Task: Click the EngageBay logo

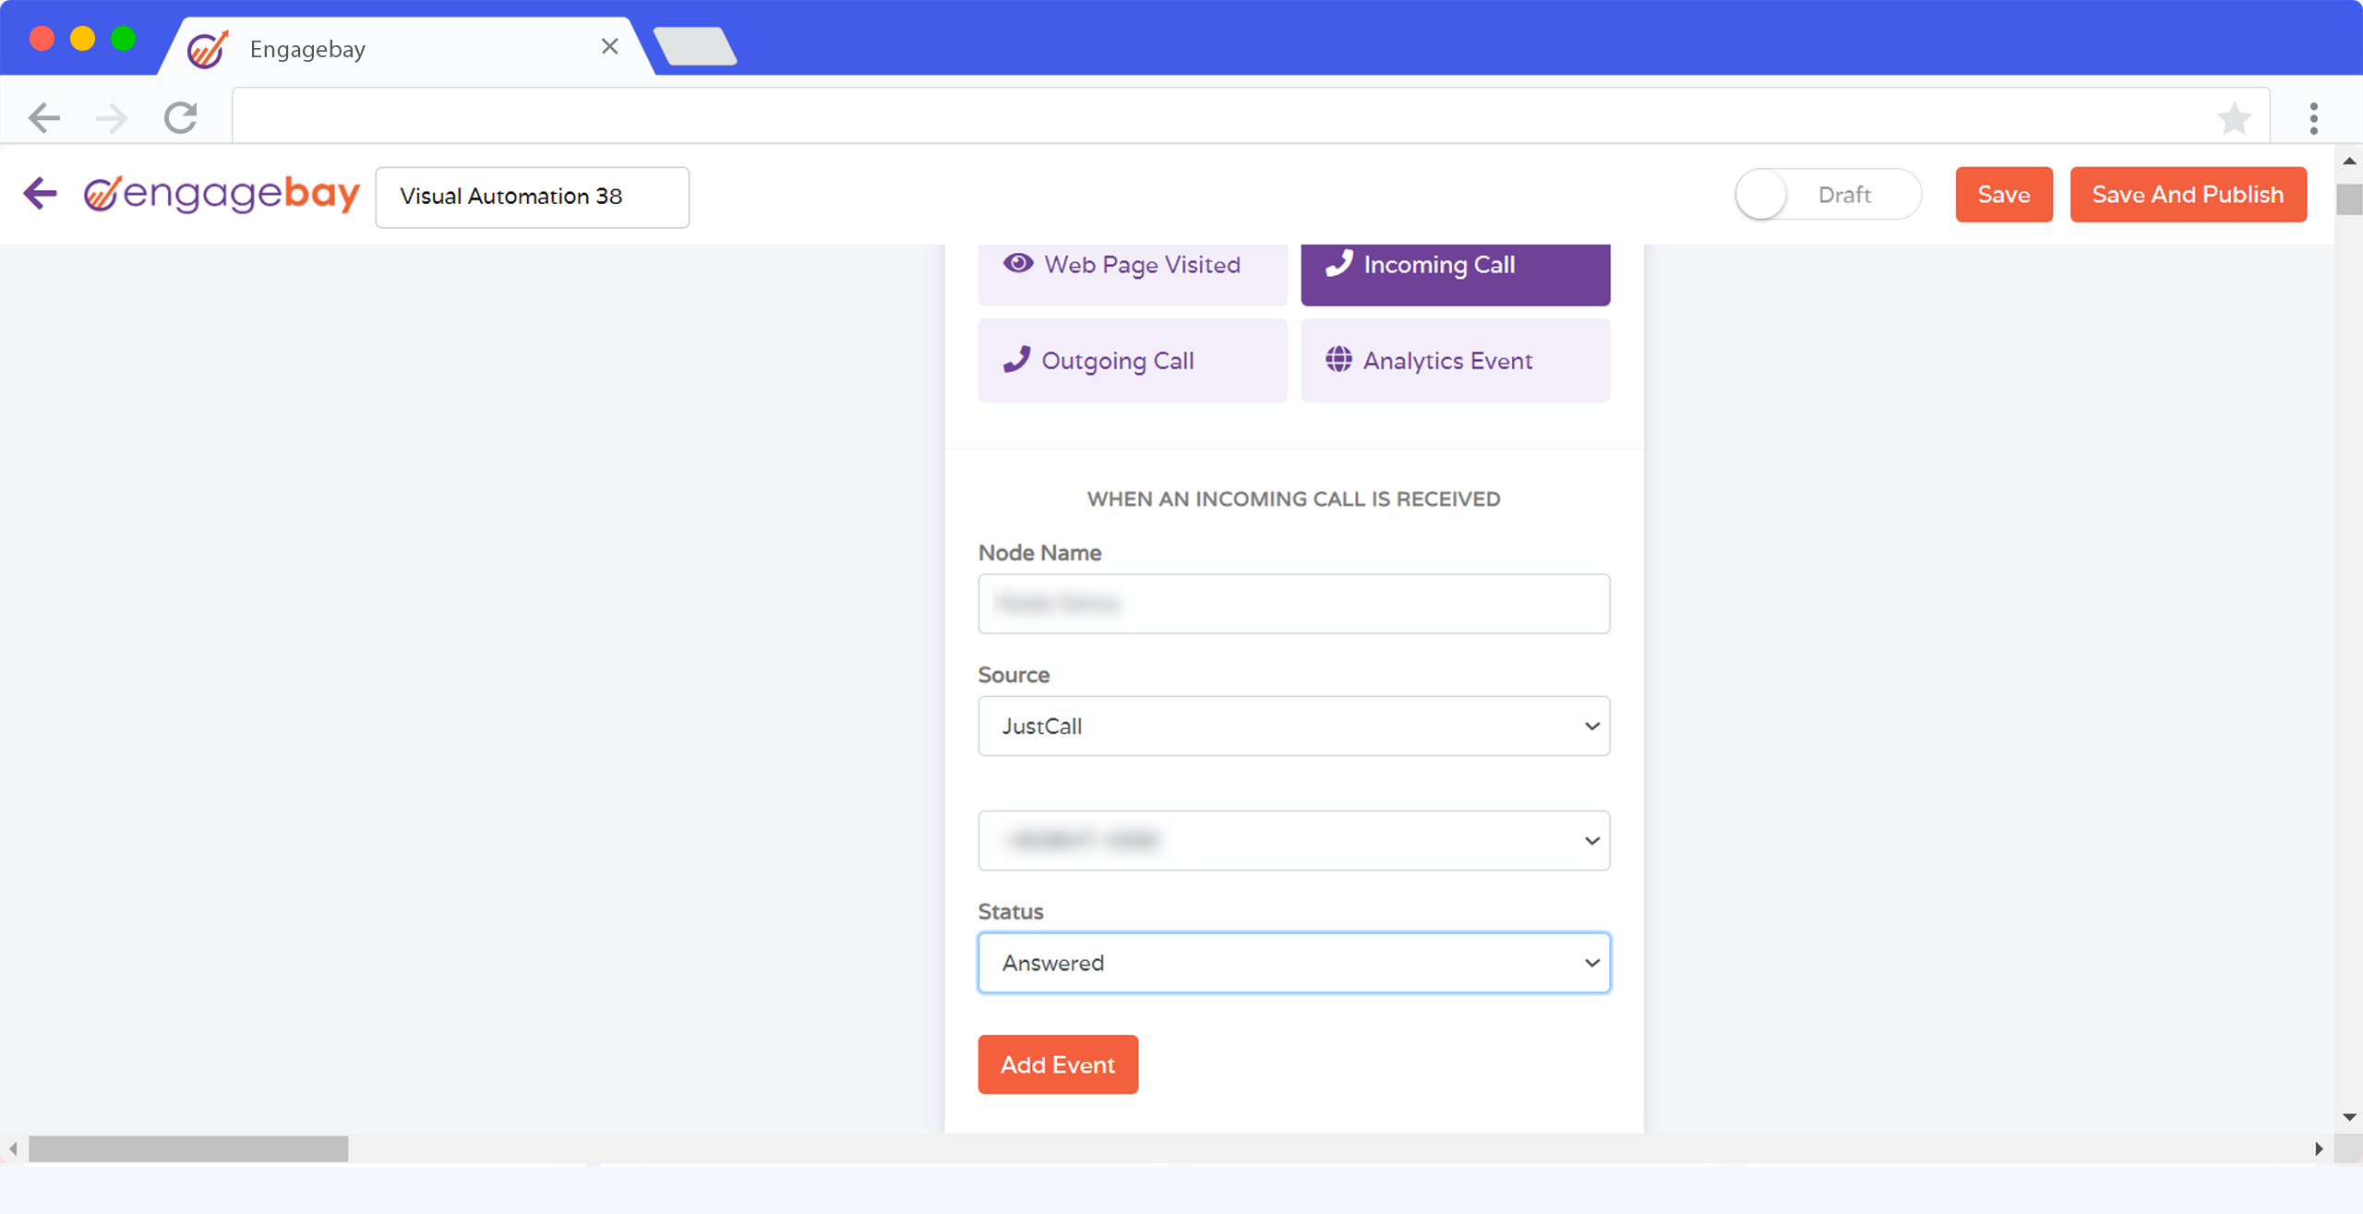Action: [222, 194]
